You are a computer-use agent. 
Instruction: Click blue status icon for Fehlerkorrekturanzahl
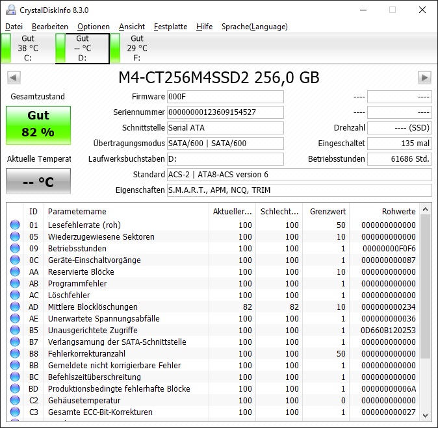point(15,354)
